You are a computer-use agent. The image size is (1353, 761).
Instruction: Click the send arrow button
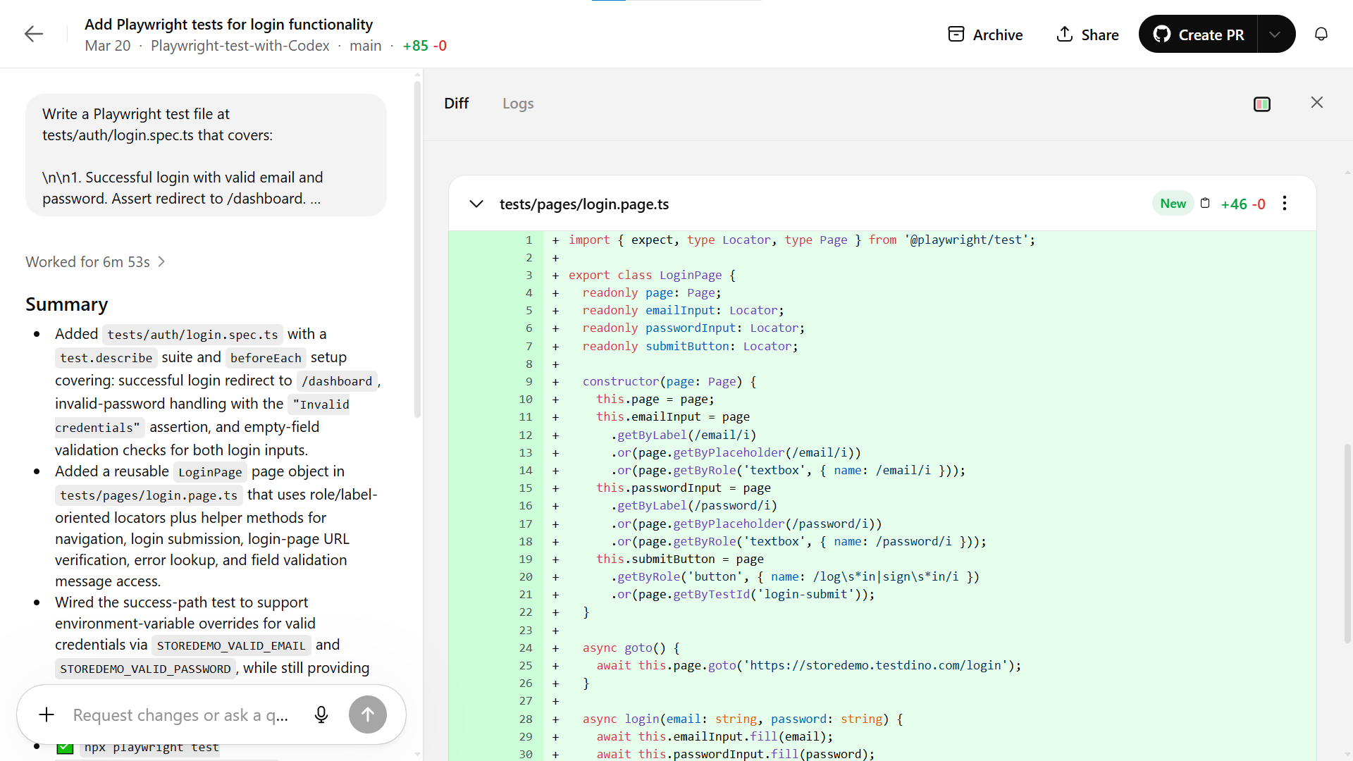click(367, 714)
